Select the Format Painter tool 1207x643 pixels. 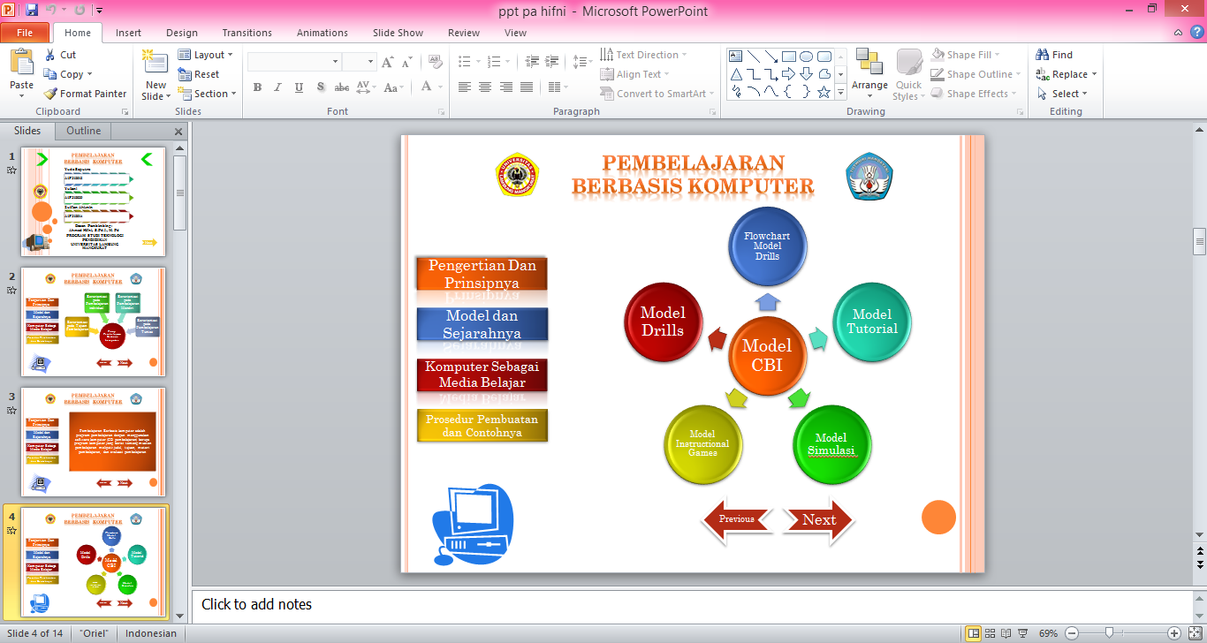tap(85, 93)
